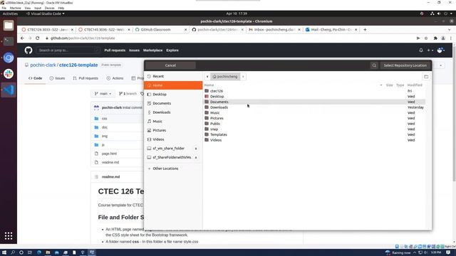Sort by the Modified column header
456x256 pixels.
click(x=415, y=85)
